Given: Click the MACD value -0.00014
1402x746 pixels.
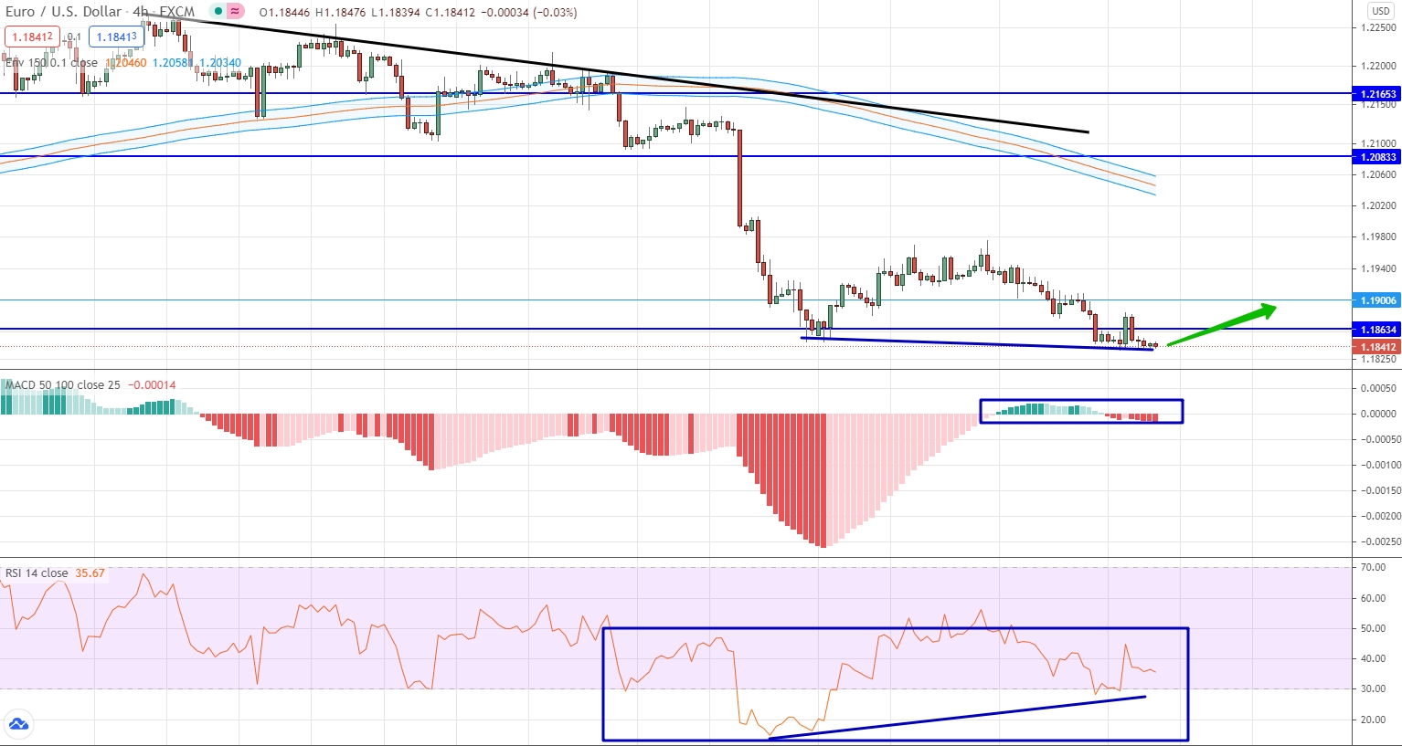Looking at the screenshot, I should (152, 384).
